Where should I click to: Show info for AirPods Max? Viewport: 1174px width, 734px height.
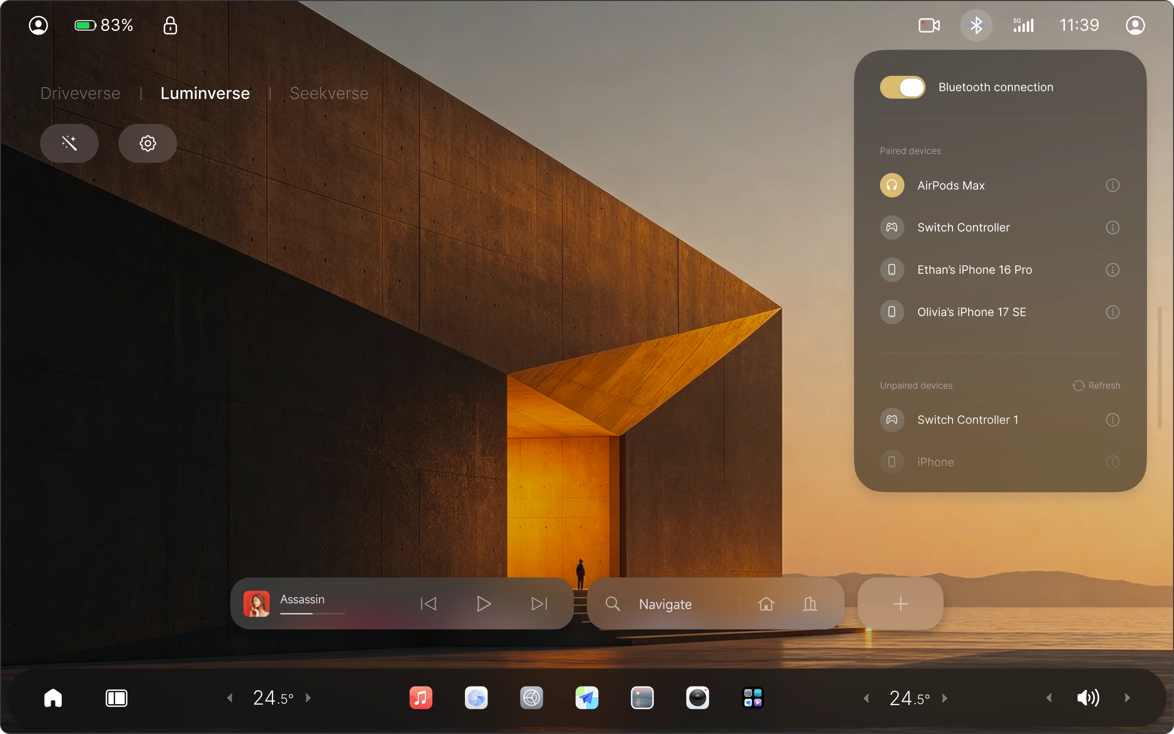coord(1113,186)
